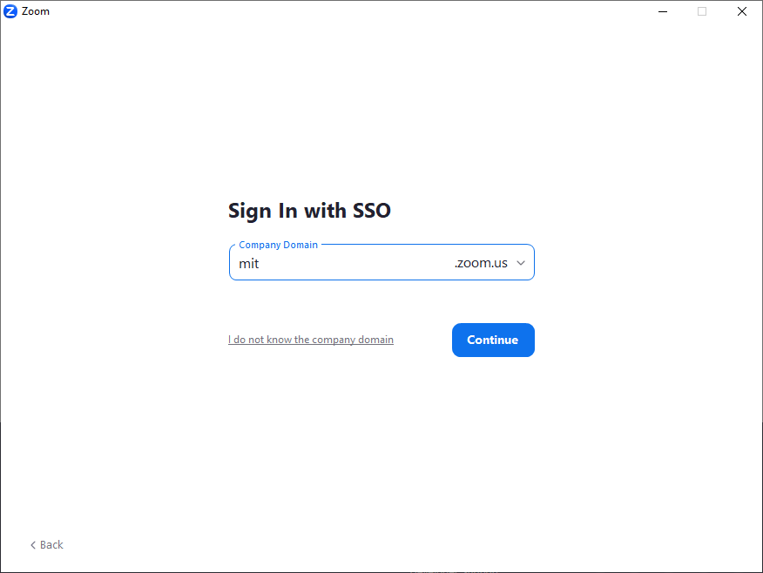
Task: Open 'I do not know the company domain'
Action: (310, 339)
